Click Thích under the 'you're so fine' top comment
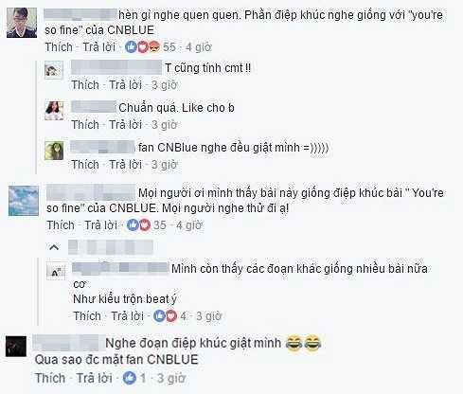 (x=59, y=47)
